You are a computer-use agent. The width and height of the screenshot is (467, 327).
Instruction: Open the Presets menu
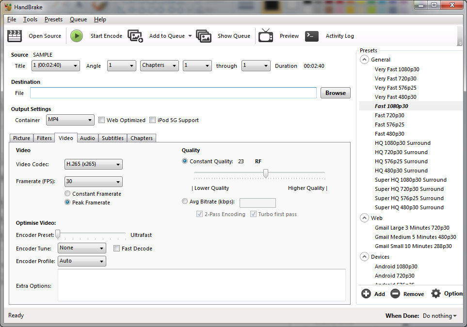pos(54,19)
